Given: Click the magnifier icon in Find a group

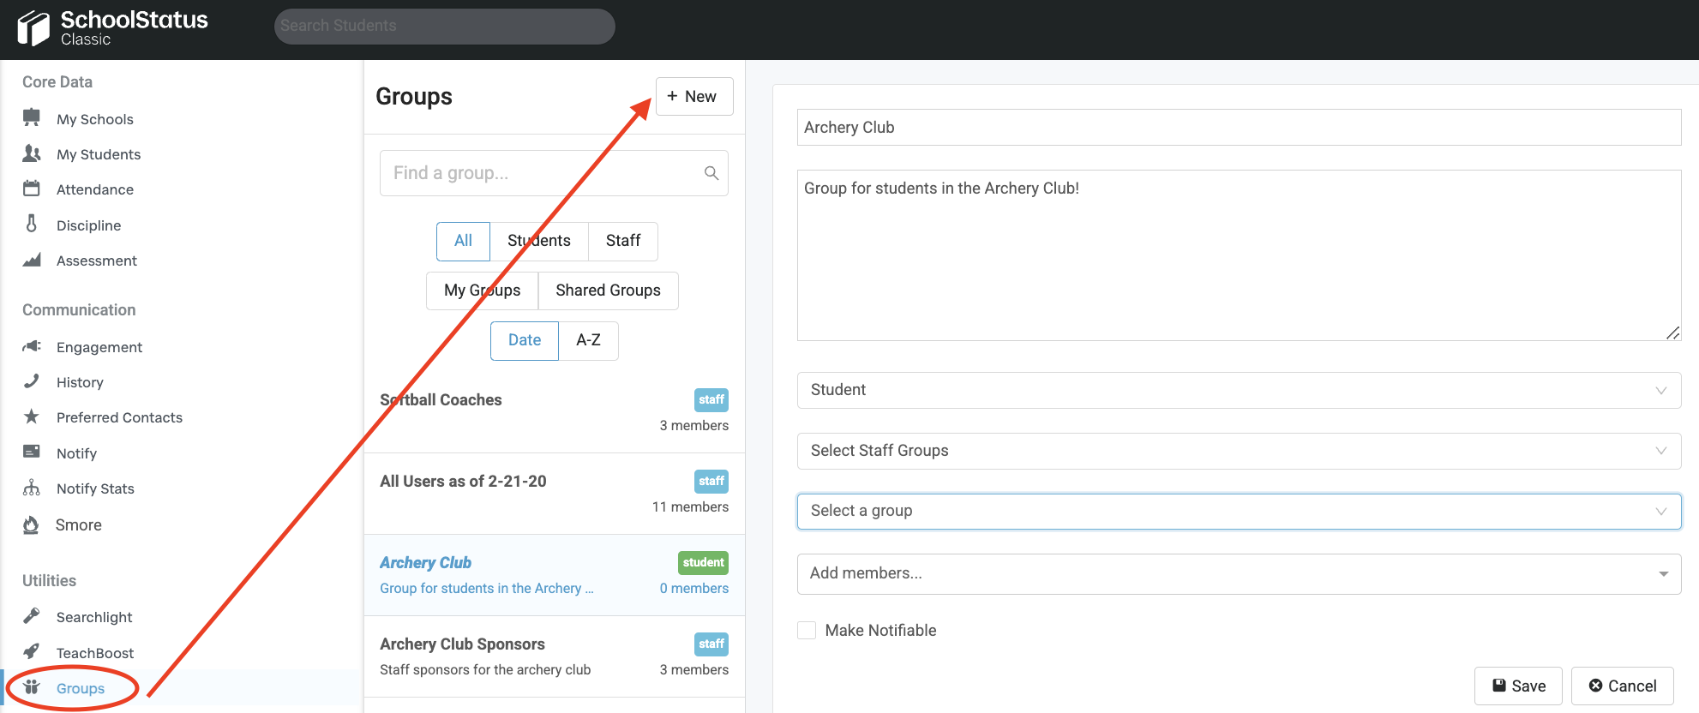Looking at the screenshot, I should point(711,173).
